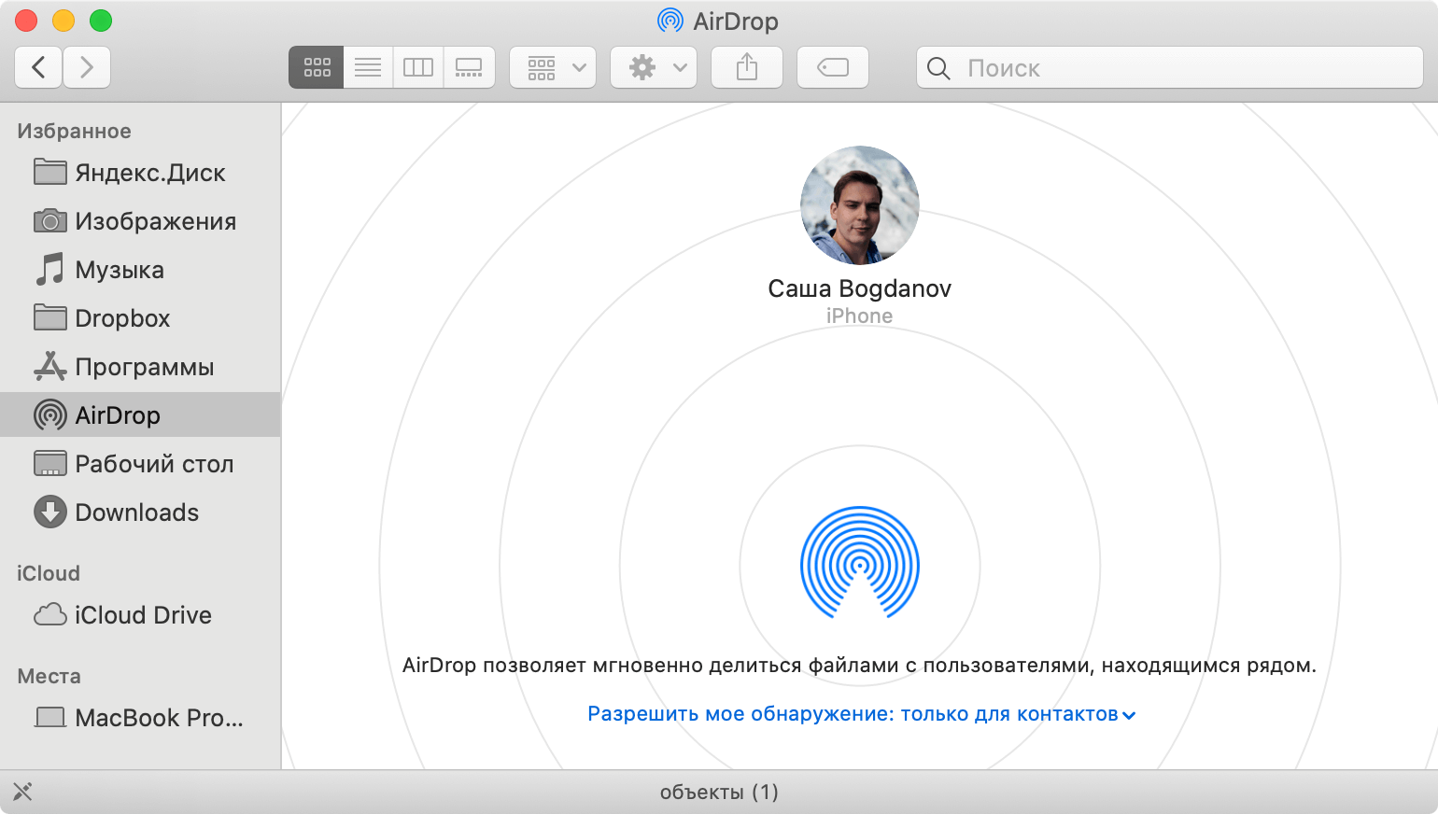The image size is (1438, 814).
Task: Click the Edit Tags toolbar button
Action: click(833, 67)
